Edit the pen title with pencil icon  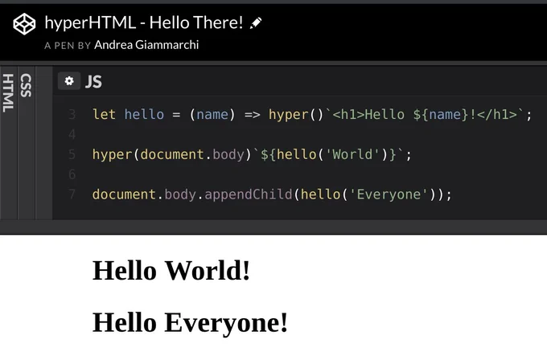tap(256, 23)
